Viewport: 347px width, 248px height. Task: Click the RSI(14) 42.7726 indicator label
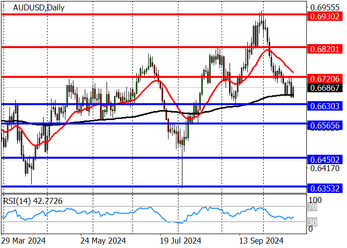point(33,201)
